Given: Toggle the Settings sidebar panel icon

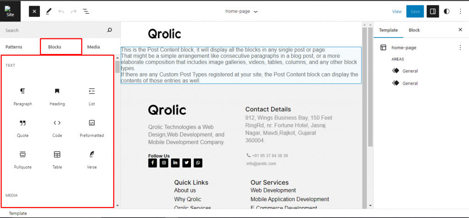Looking at the screenshot, I should 432,11.
